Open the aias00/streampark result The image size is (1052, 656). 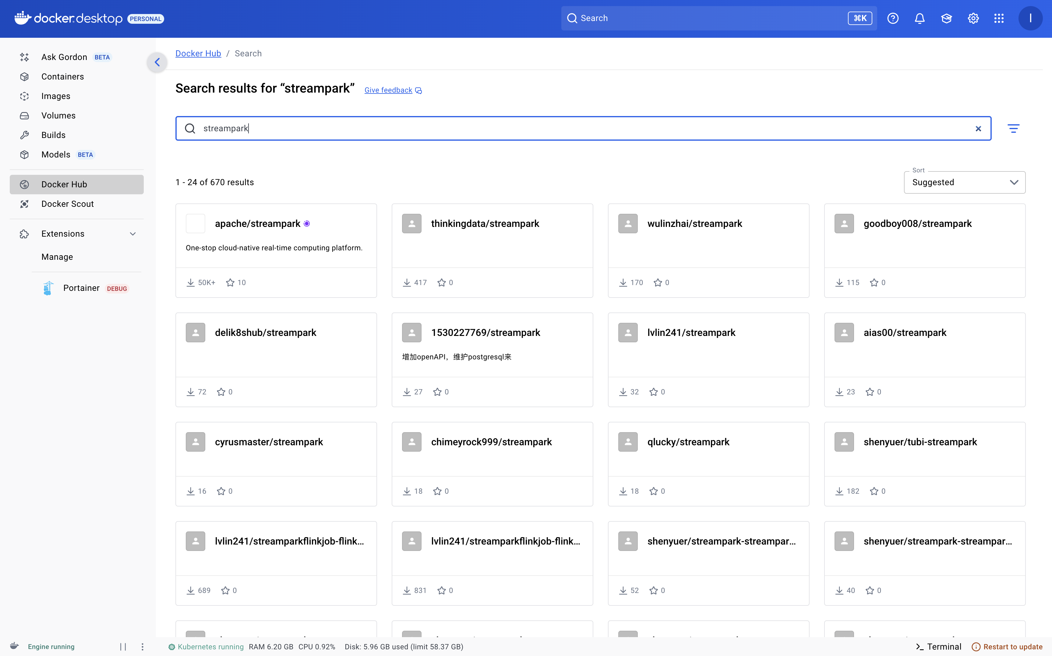(924, 360)
